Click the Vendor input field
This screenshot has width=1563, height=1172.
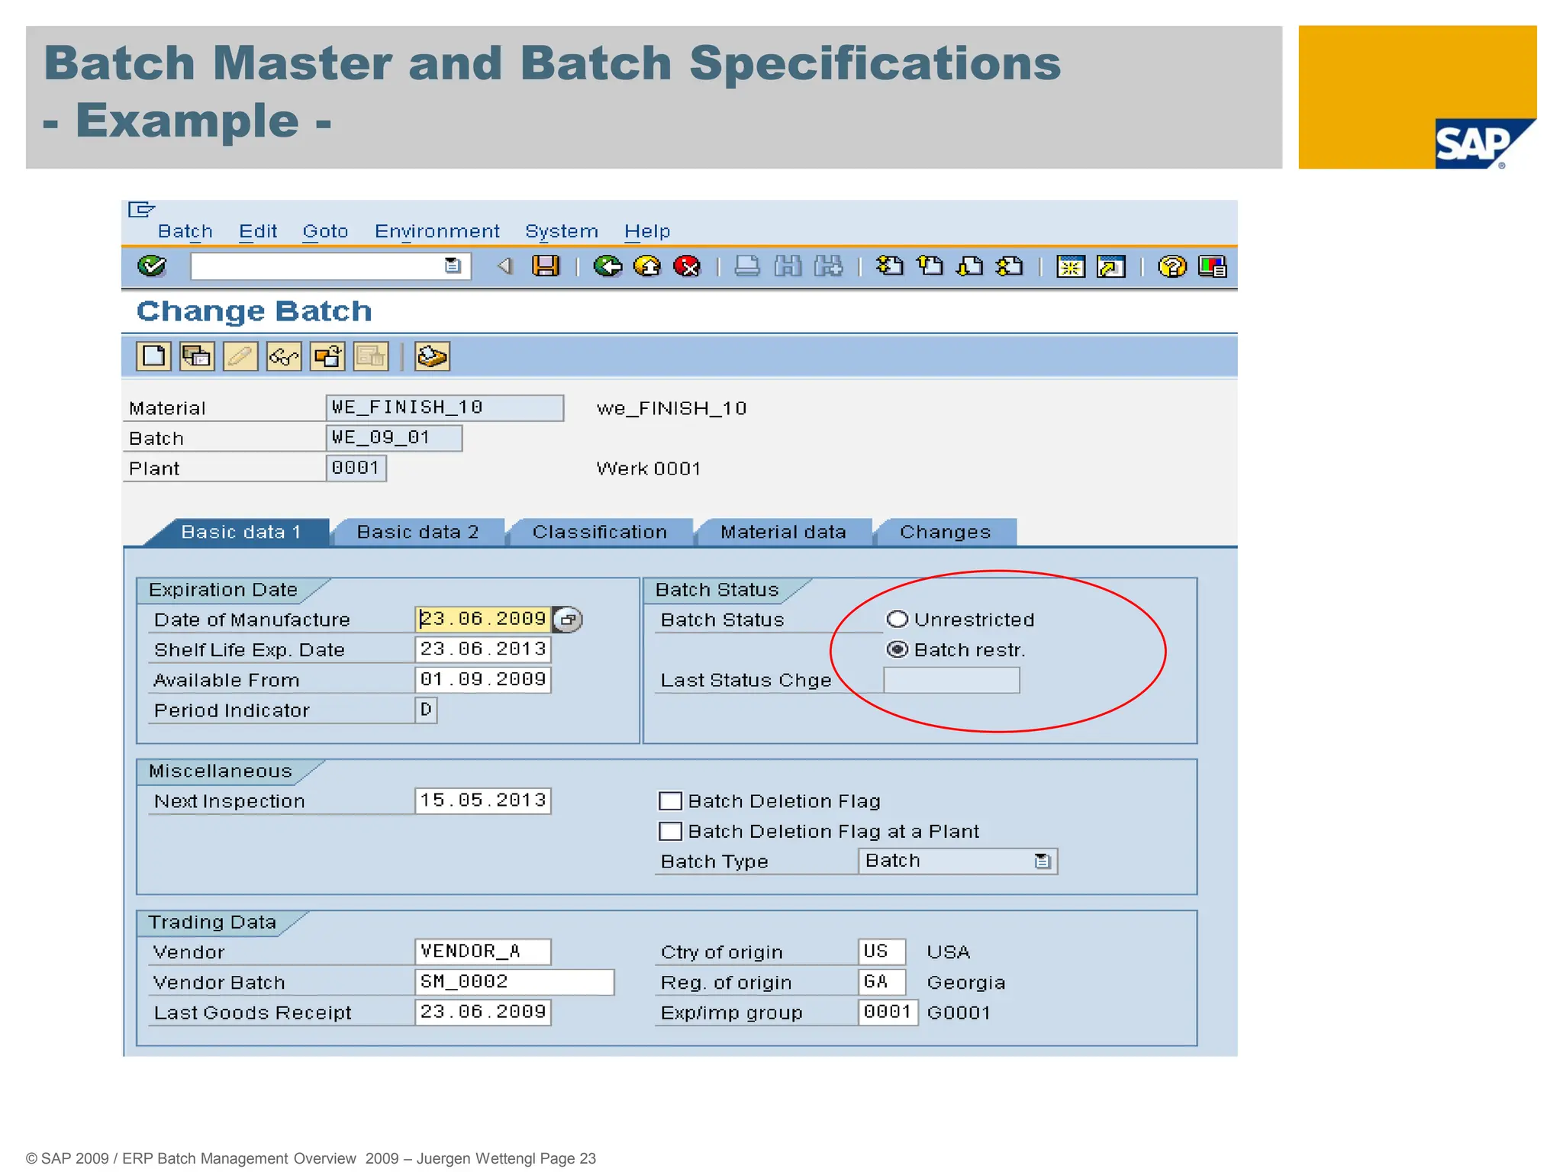click(483, 951)
